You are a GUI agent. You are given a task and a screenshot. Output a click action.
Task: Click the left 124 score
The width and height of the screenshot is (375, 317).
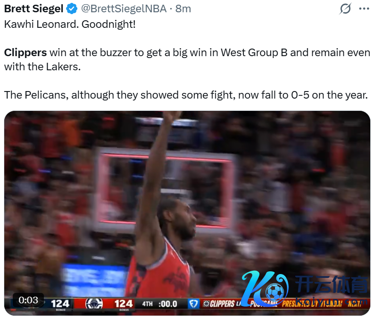[60, 304]
